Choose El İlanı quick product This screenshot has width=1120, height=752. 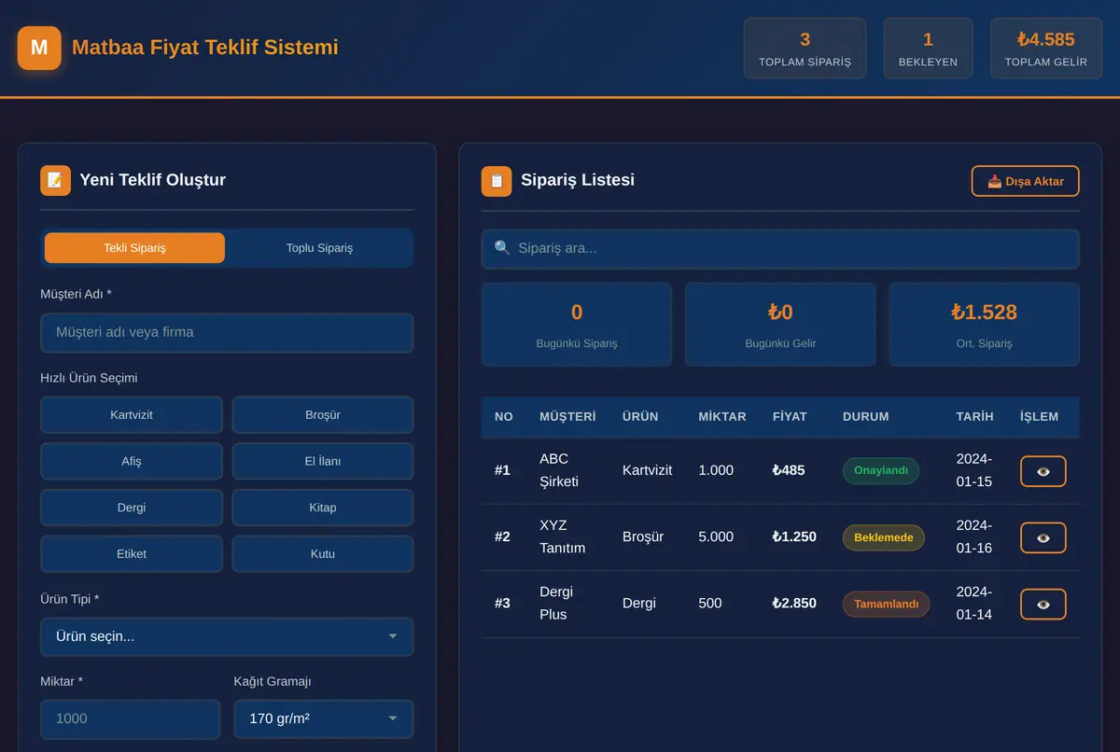[x=323, y=461]
